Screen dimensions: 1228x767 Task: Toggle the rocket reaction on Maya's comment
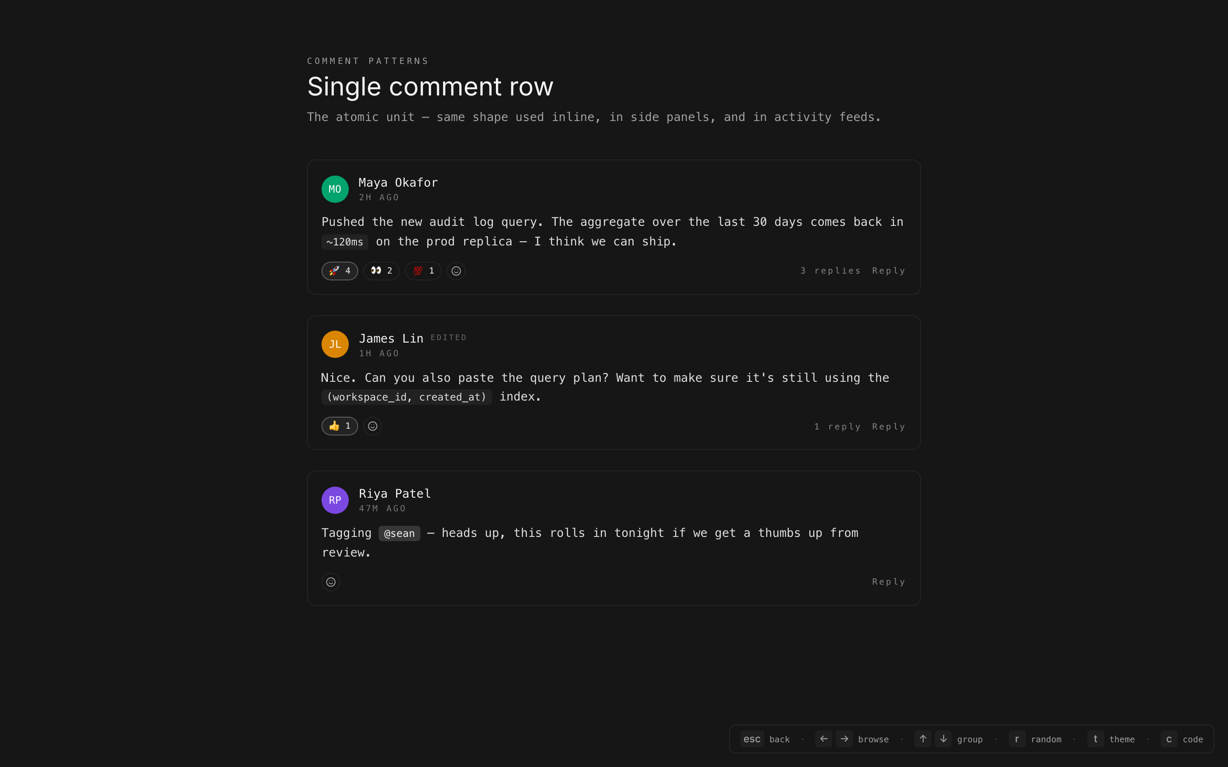click(x=339, y=271)
